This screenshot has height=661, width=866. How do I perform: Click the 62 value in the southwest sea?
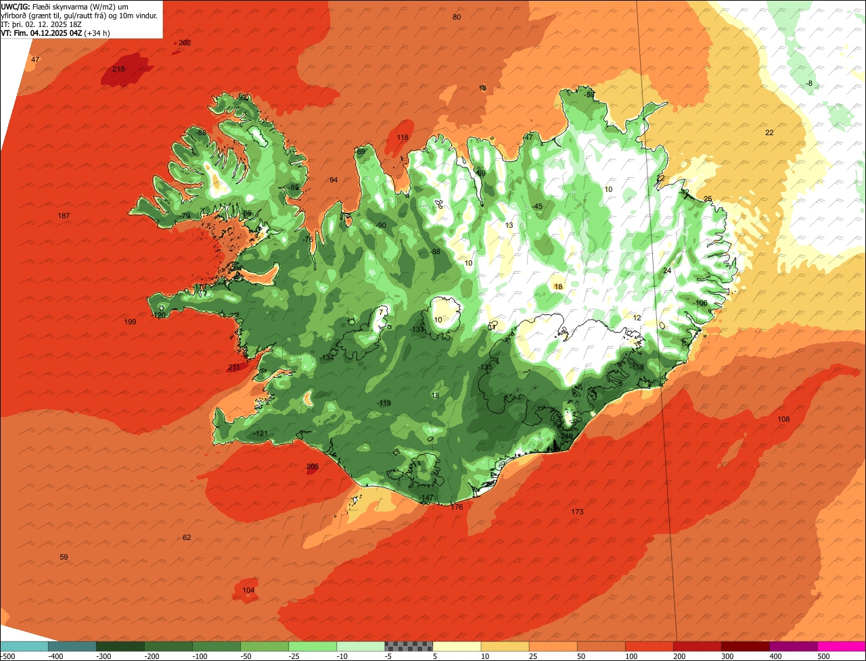click(x=187, y=537)
